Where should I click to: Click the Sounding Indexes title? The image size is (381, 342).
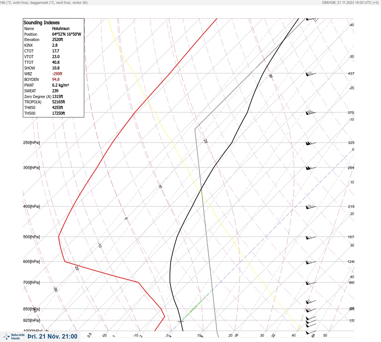pyautogui.click(x=41, y=22)
